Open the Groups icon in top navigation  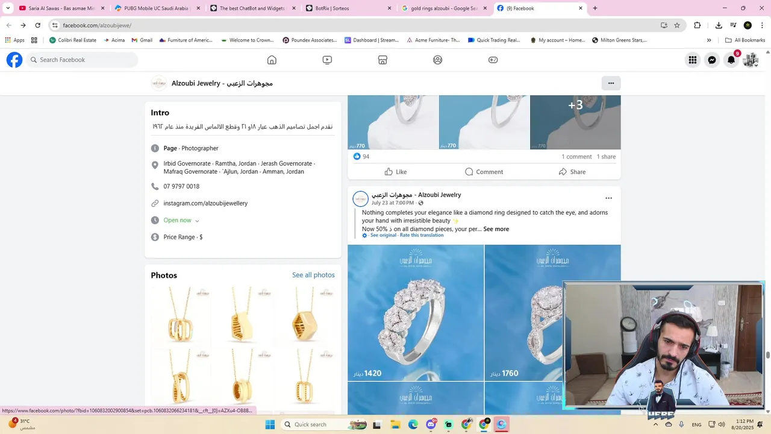(x=438, y=60)
